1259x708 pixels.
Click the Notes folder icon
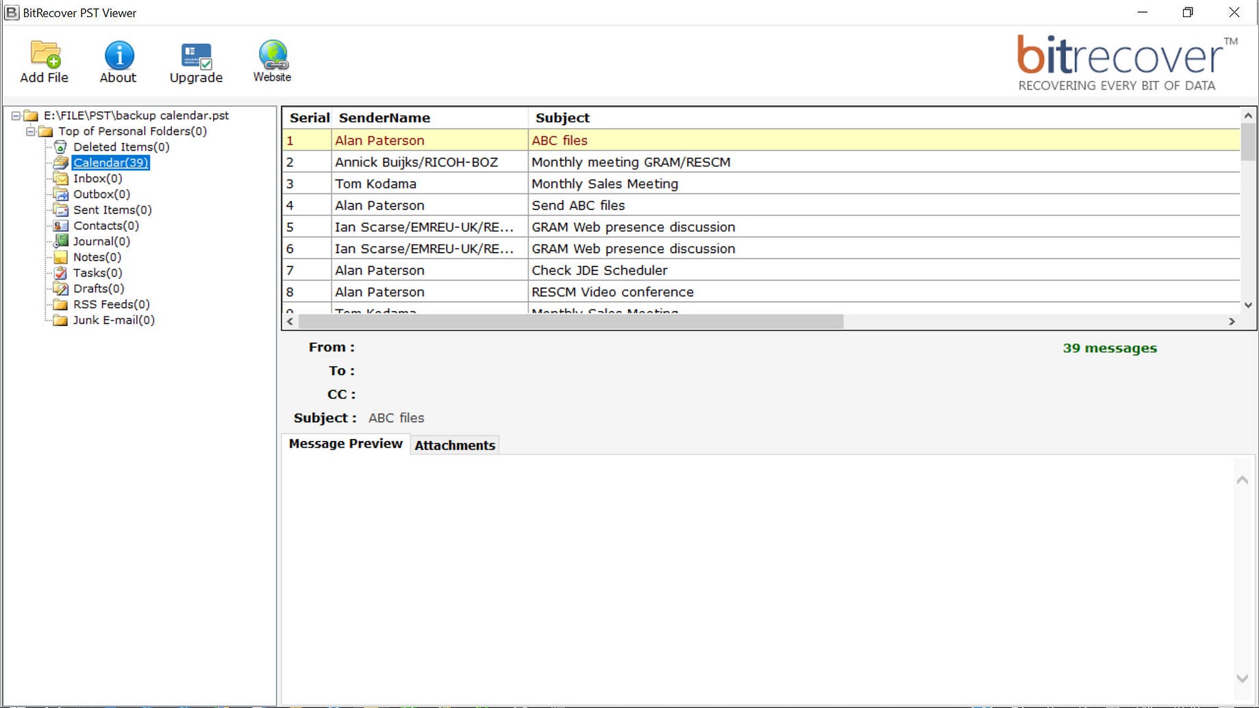pos(61,257)
